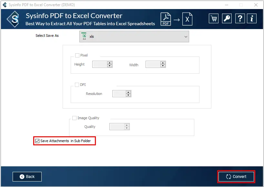Viewport: 264px width, 187px height.
Task: Click into the Quality input field
Action: 117,127
